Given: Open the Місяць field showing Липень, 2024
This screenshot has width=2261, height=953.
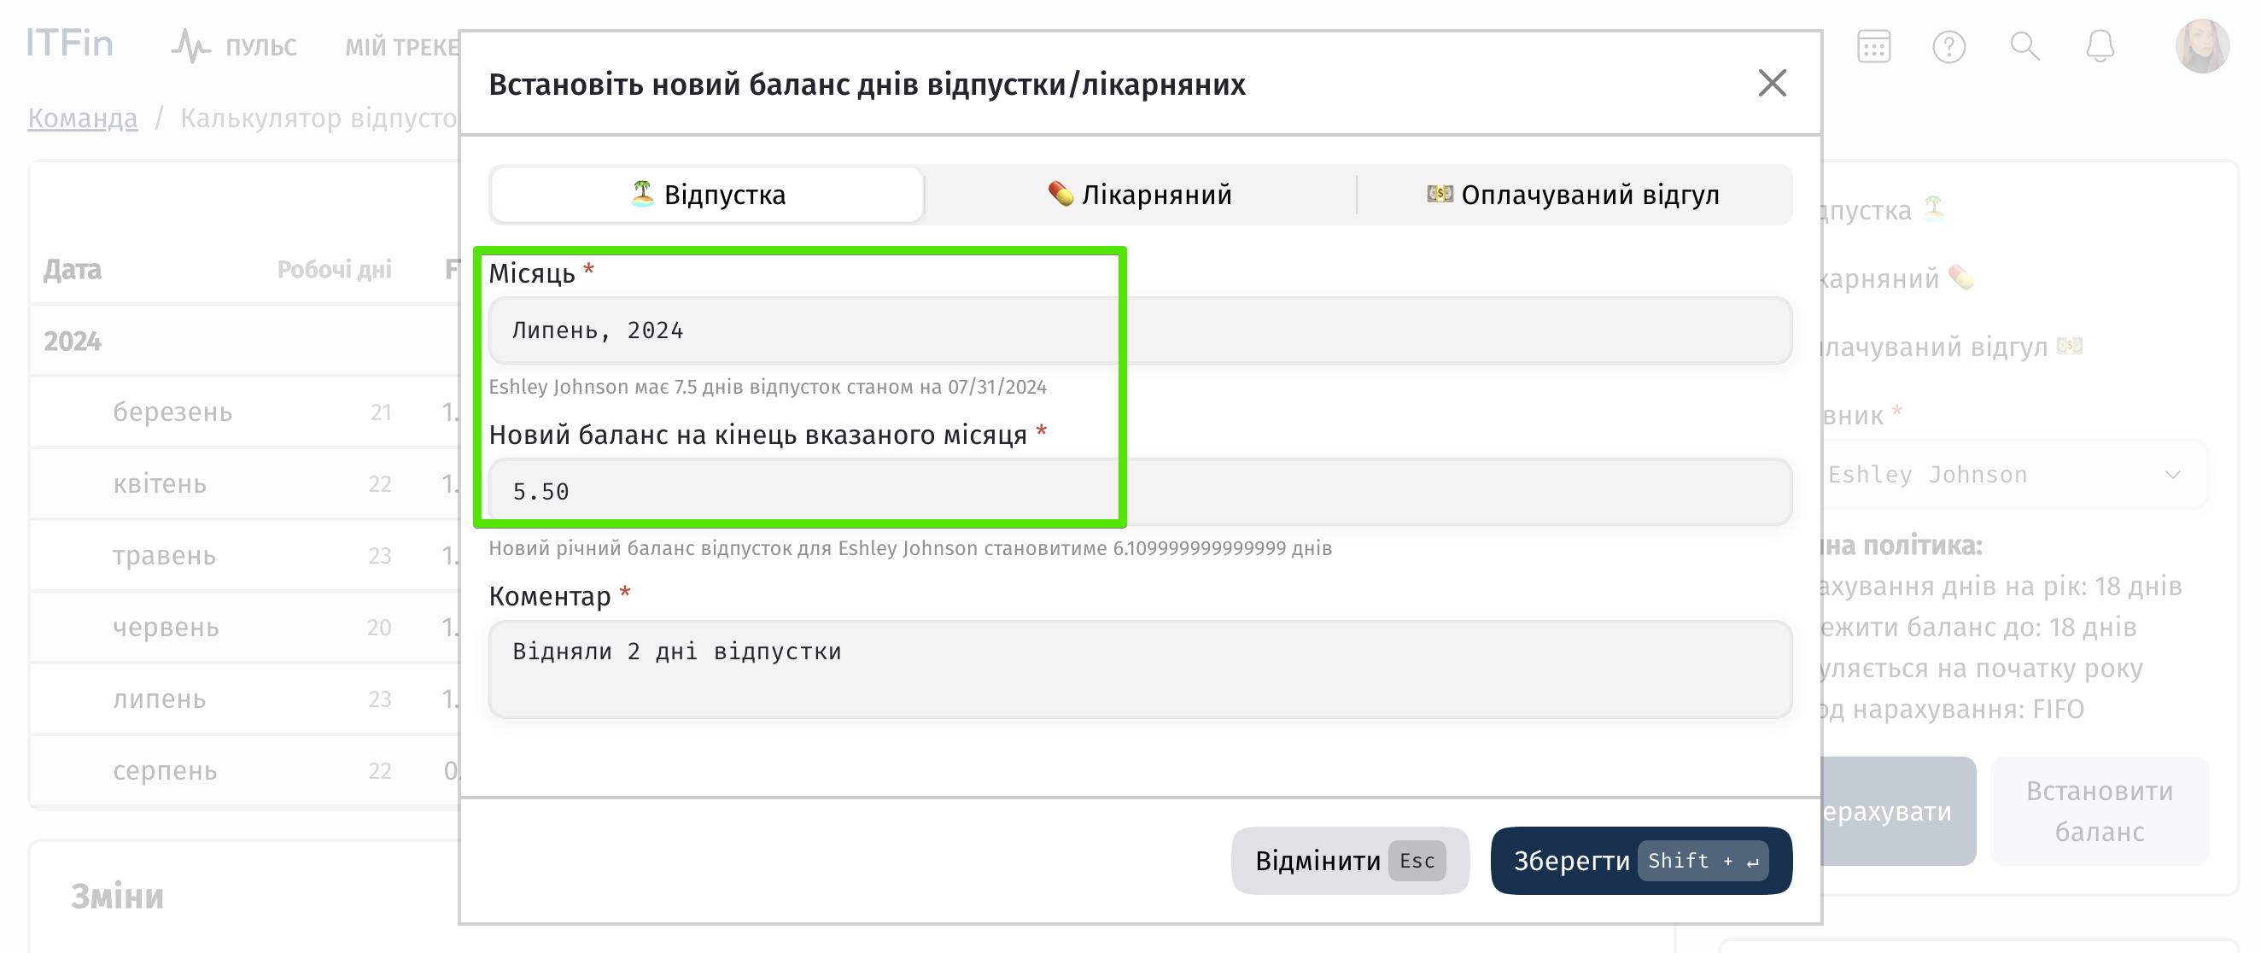Looking at the screenshot, I should pyautogui.click(x=1140, y=330).
